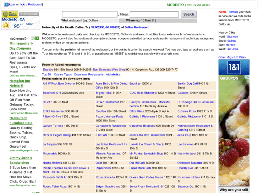The width and height of the screenshot is (258, 193).
Task: Open El Flamingo Bar & Restaurant listing
Action: 196,102
